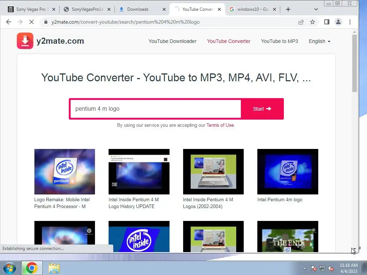Open a new tab with plus button
Image resolution: width=367 pixels, height=275 pixels.
point(288,9)
